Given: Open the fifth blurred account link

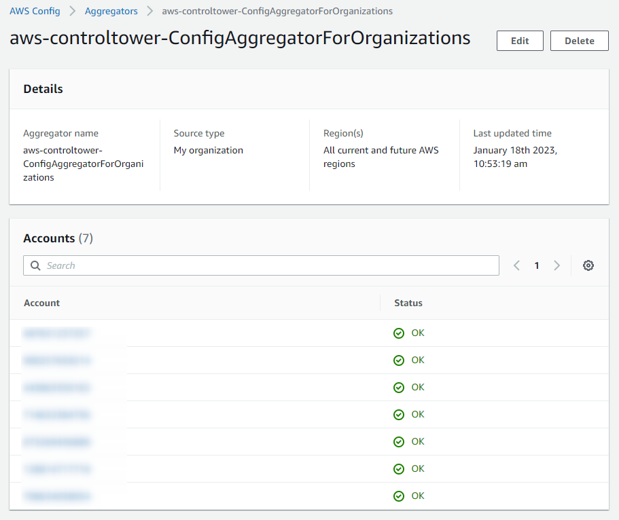Looking at the screenshot, I should (x=57, y=442).
